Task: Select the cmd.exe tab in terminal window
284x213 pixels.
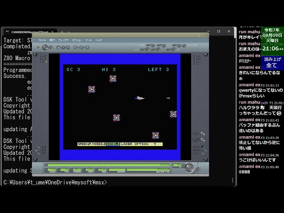Action: (x=29, y=32)
